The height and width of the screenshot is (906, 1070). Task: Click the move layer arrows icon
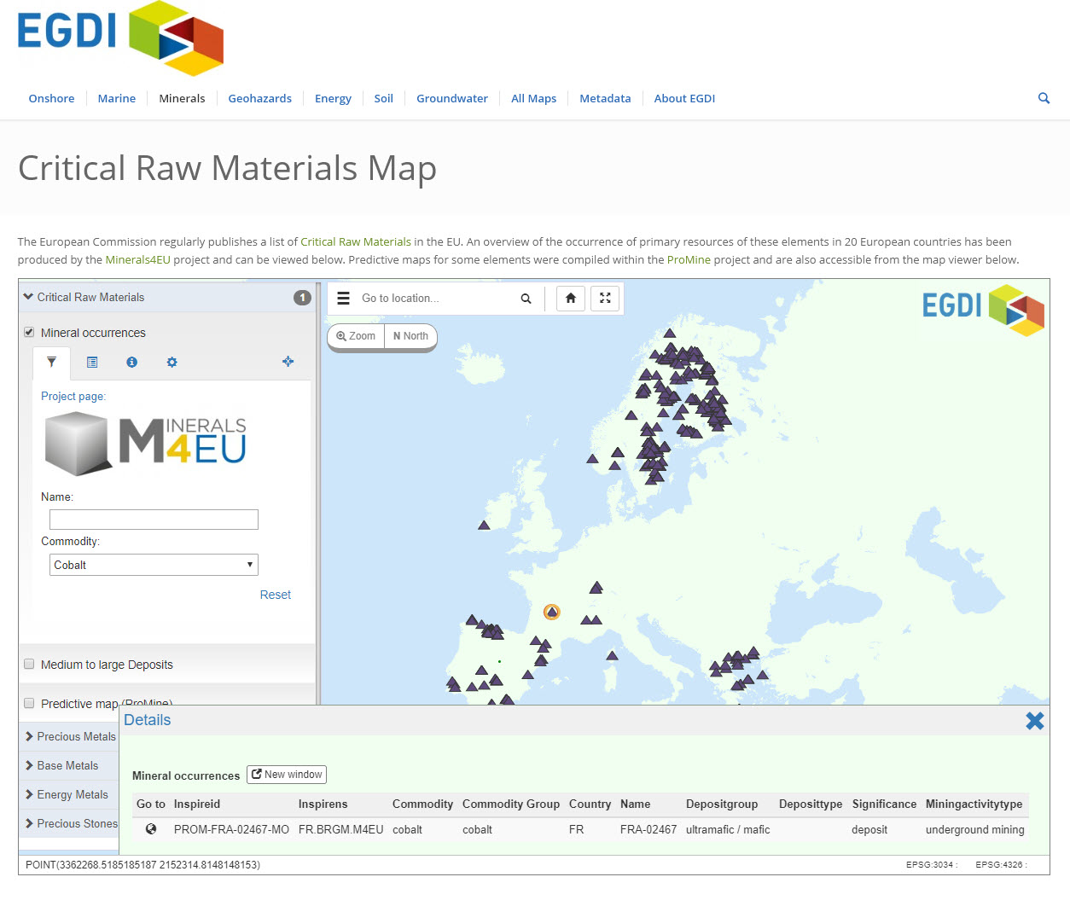288,362
